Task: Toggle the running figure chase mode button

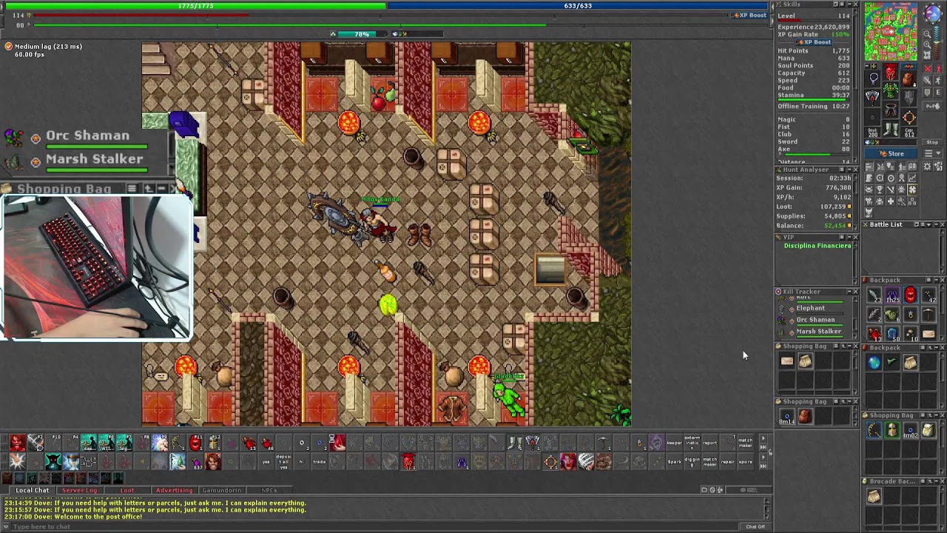Action: click(938, 80)
